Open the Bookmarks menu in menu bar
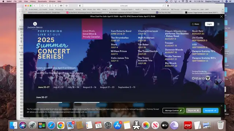This screenshot has width=234, height=131. tap(42, 1)
